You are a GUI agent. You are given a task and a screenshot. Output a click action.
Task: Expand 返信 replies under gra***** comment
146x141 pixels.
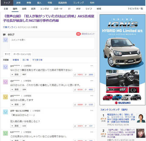[x=16, y=74]
